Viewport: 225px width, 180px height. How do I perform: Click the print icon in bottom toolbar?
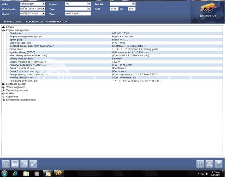coord(210,164)
